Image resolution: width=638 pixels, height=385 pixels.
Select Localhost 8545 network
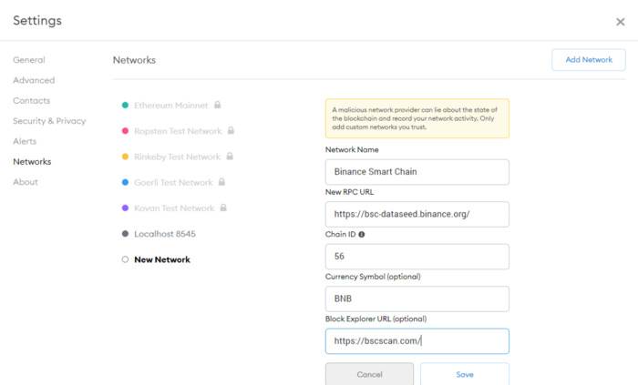pos(165,234)
